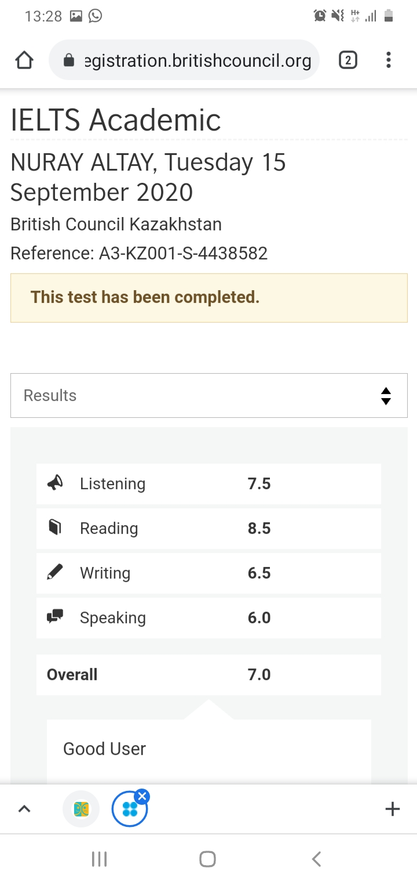417x882 pixels.
Task: Tap the address bar URL field
Action: coord(184,60)
